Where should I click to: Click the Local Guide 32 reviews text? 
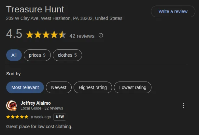pyautogui.click(x=42, y=108)
